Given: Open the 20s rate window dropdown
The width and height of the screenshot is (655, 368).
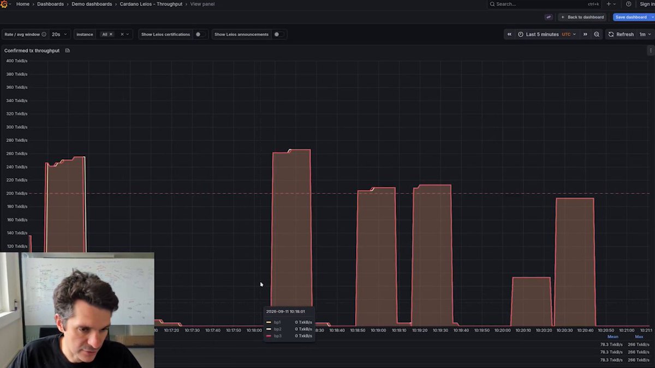Looking at the screenshot, I should (x=59, y=34).
